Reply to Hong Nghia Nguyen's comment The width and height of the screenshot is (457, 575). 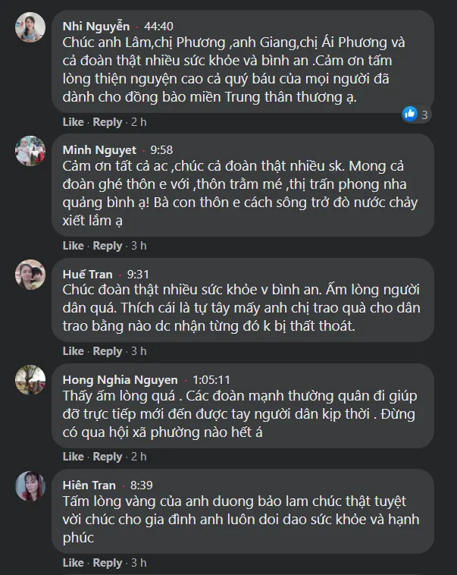(x=107, y=457)
